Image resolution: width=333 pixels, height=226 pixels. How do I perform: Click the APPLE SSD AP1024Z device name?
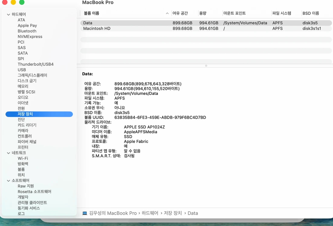(x=144, y=127)
